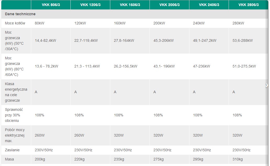Image resolution: width=270 pixels, height=166 pixels.
Task: Click the VKK 2406/3 column header
Action: click(209, 5)
